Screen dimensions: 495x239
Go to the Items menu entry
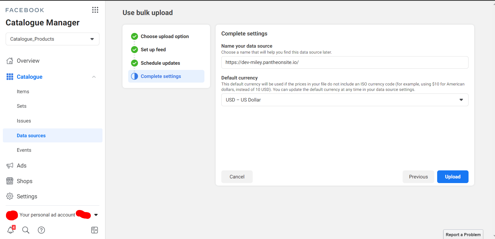[x=23, y=92]
